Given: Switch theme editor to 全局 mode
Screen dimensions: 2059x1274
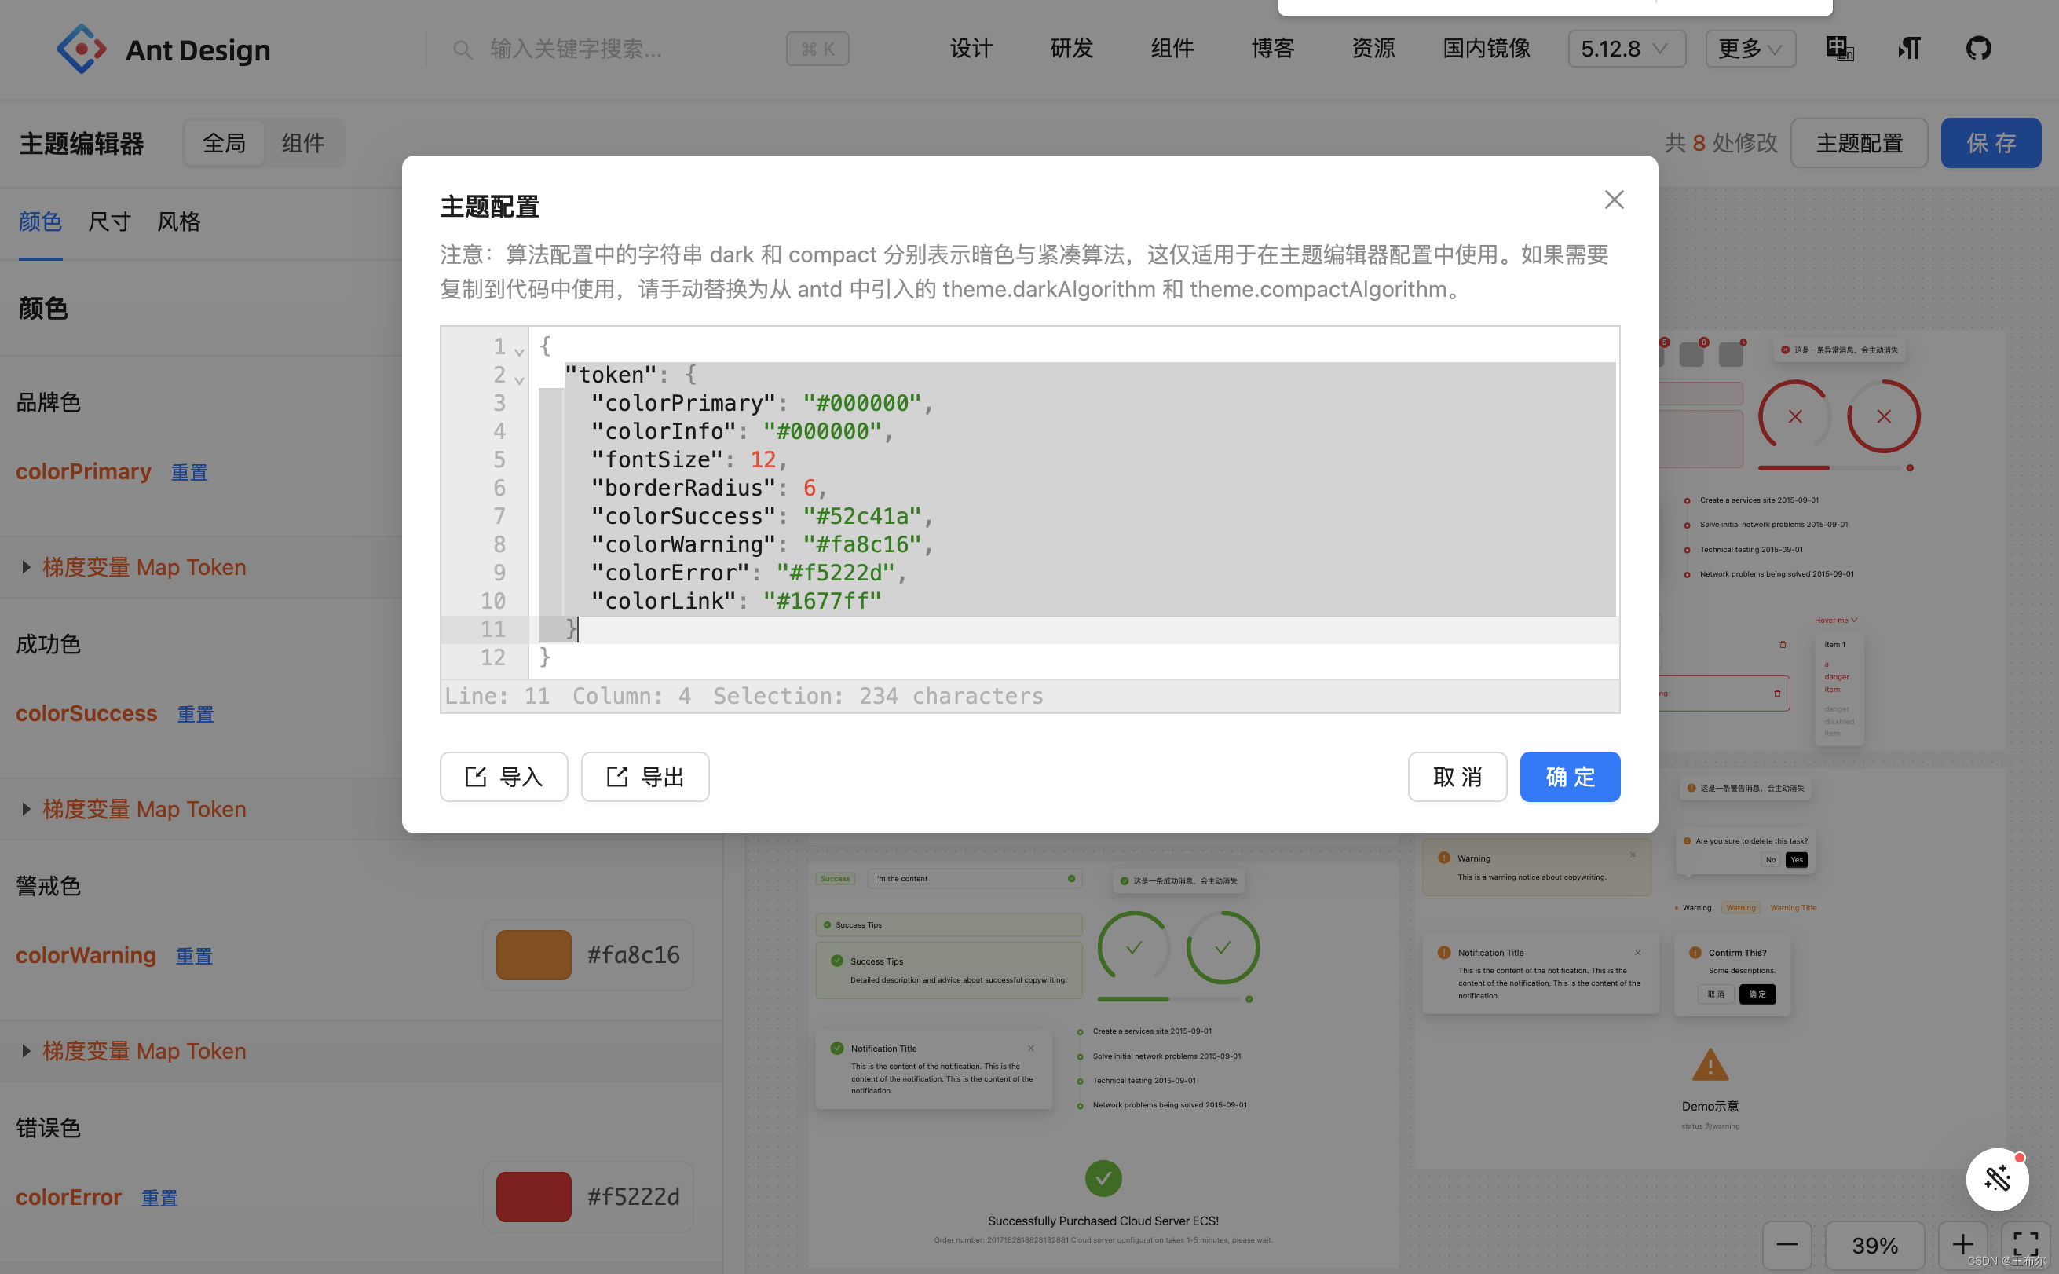Looking at the screenshot, I should pos(224,143).
